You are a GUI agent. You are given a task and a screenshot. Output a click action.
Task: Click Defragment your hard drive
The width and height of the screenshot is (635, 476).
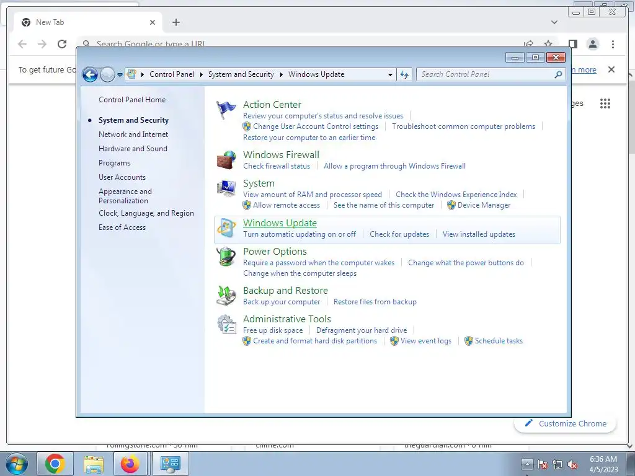point(362,330)
